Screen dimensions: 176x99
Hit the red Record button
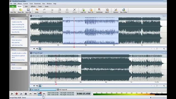click(16, 94)
